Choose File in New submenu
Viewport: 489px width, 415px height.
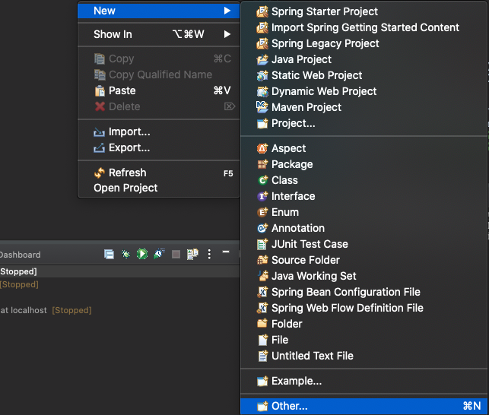(x=364, y=340)
